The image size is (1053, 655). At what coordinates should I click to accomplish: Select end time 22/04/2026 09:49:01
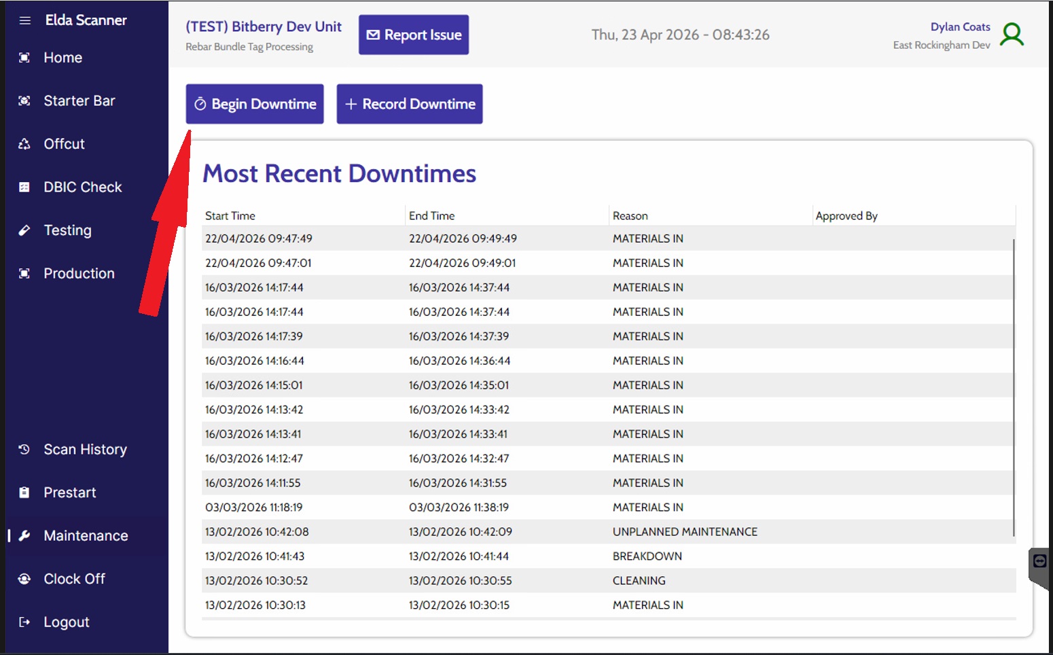point(463,263)
